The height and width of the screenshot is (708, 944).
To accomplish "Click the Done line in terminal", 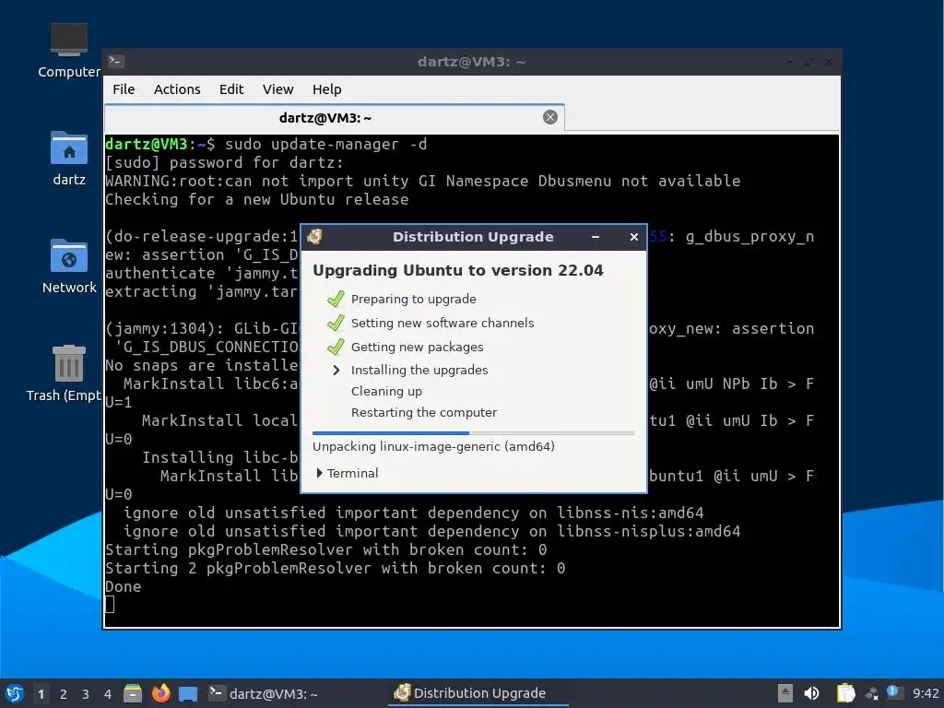I will click(123, 587).
